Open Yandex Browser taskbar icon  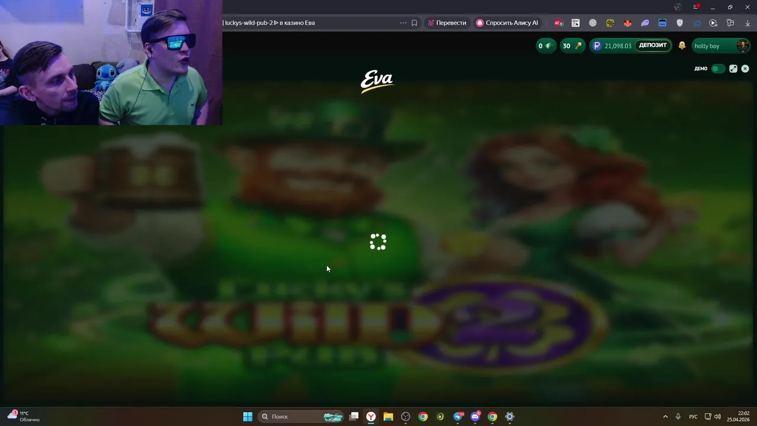371,417
